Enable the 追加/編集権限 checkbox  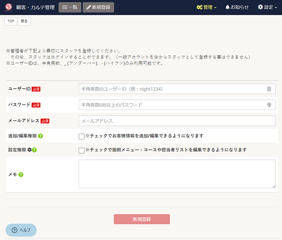[x=82, y=136]
